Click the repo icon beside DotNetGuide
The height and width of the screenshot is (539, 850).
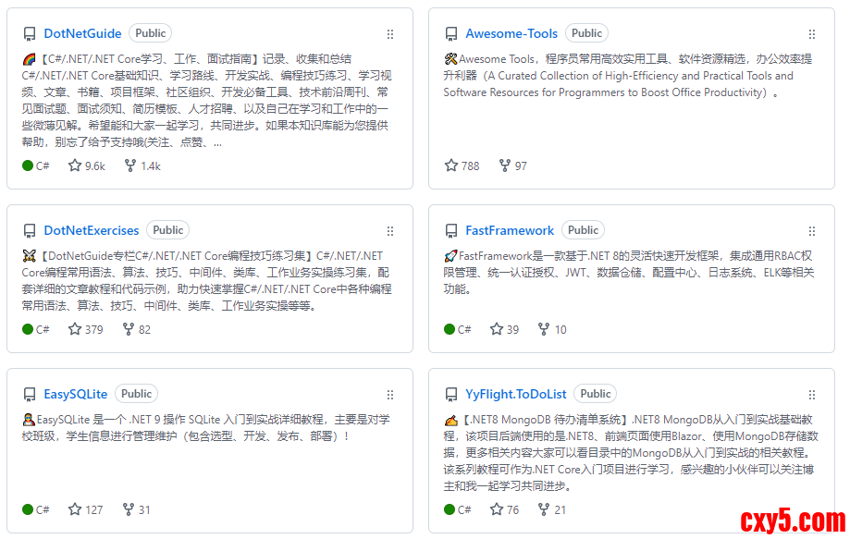(x=30, y=34)
